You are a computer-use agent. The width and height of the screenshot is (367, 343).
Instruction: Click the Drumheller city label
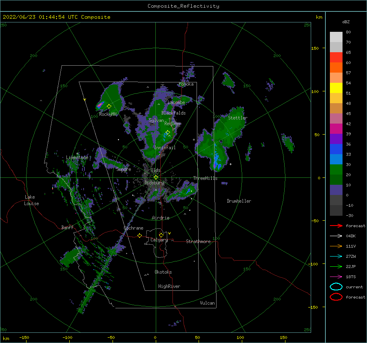[x=239, y=201]
